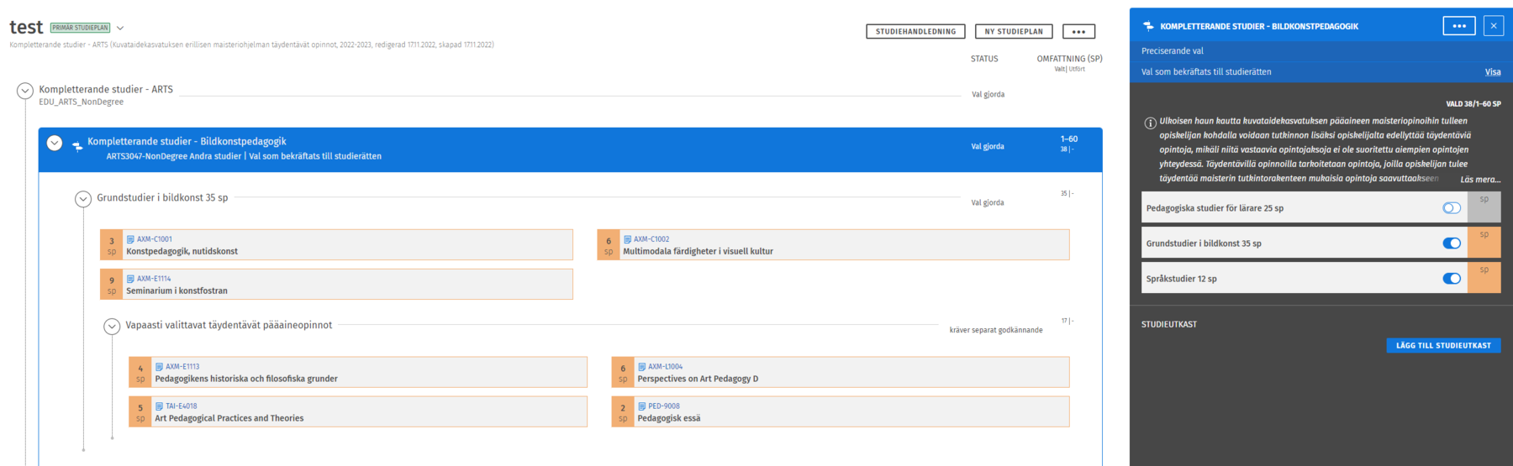1513x466 pixels.
Task: Disable Grundstudier i bildkonst 35 sp toggle
Action: pyautogui.click(x=1451, y=243)
